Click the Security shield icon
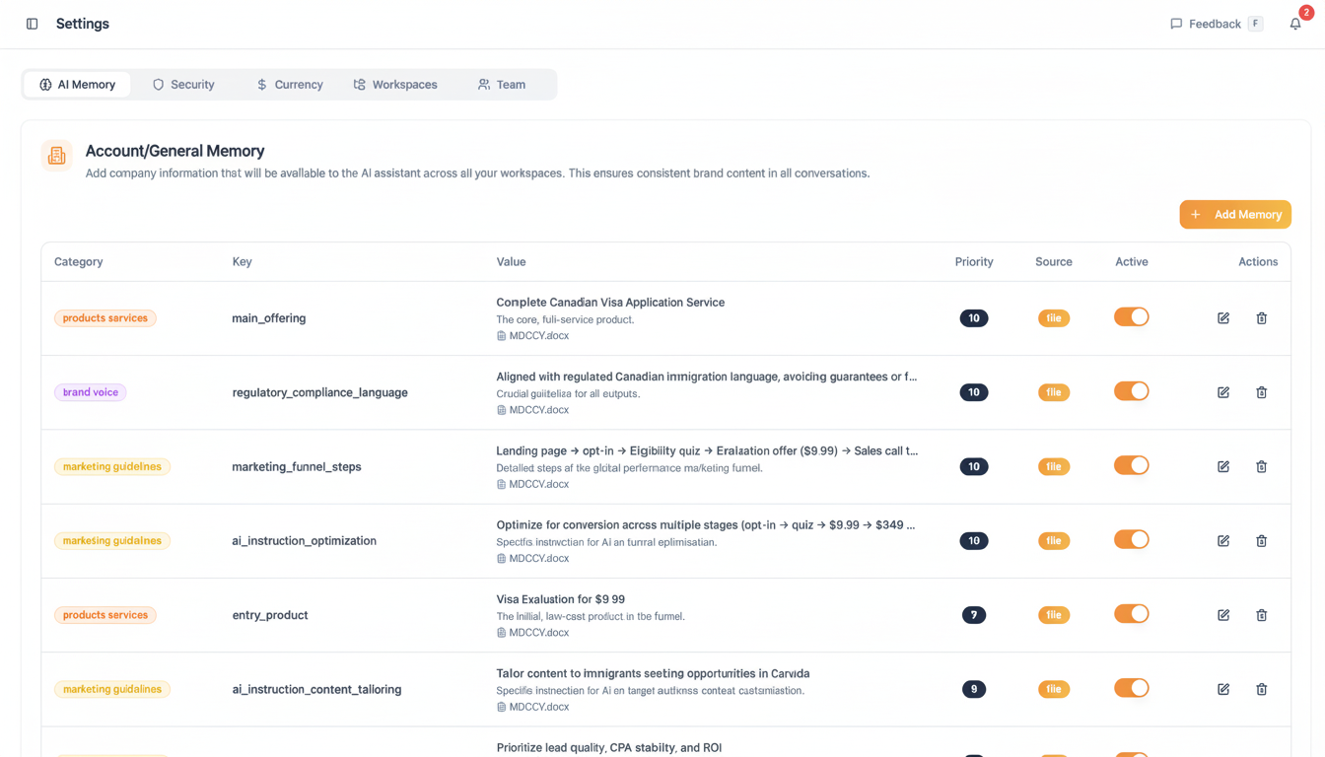The height and width of the screenshot is (757, 1325). click(157, 84)
